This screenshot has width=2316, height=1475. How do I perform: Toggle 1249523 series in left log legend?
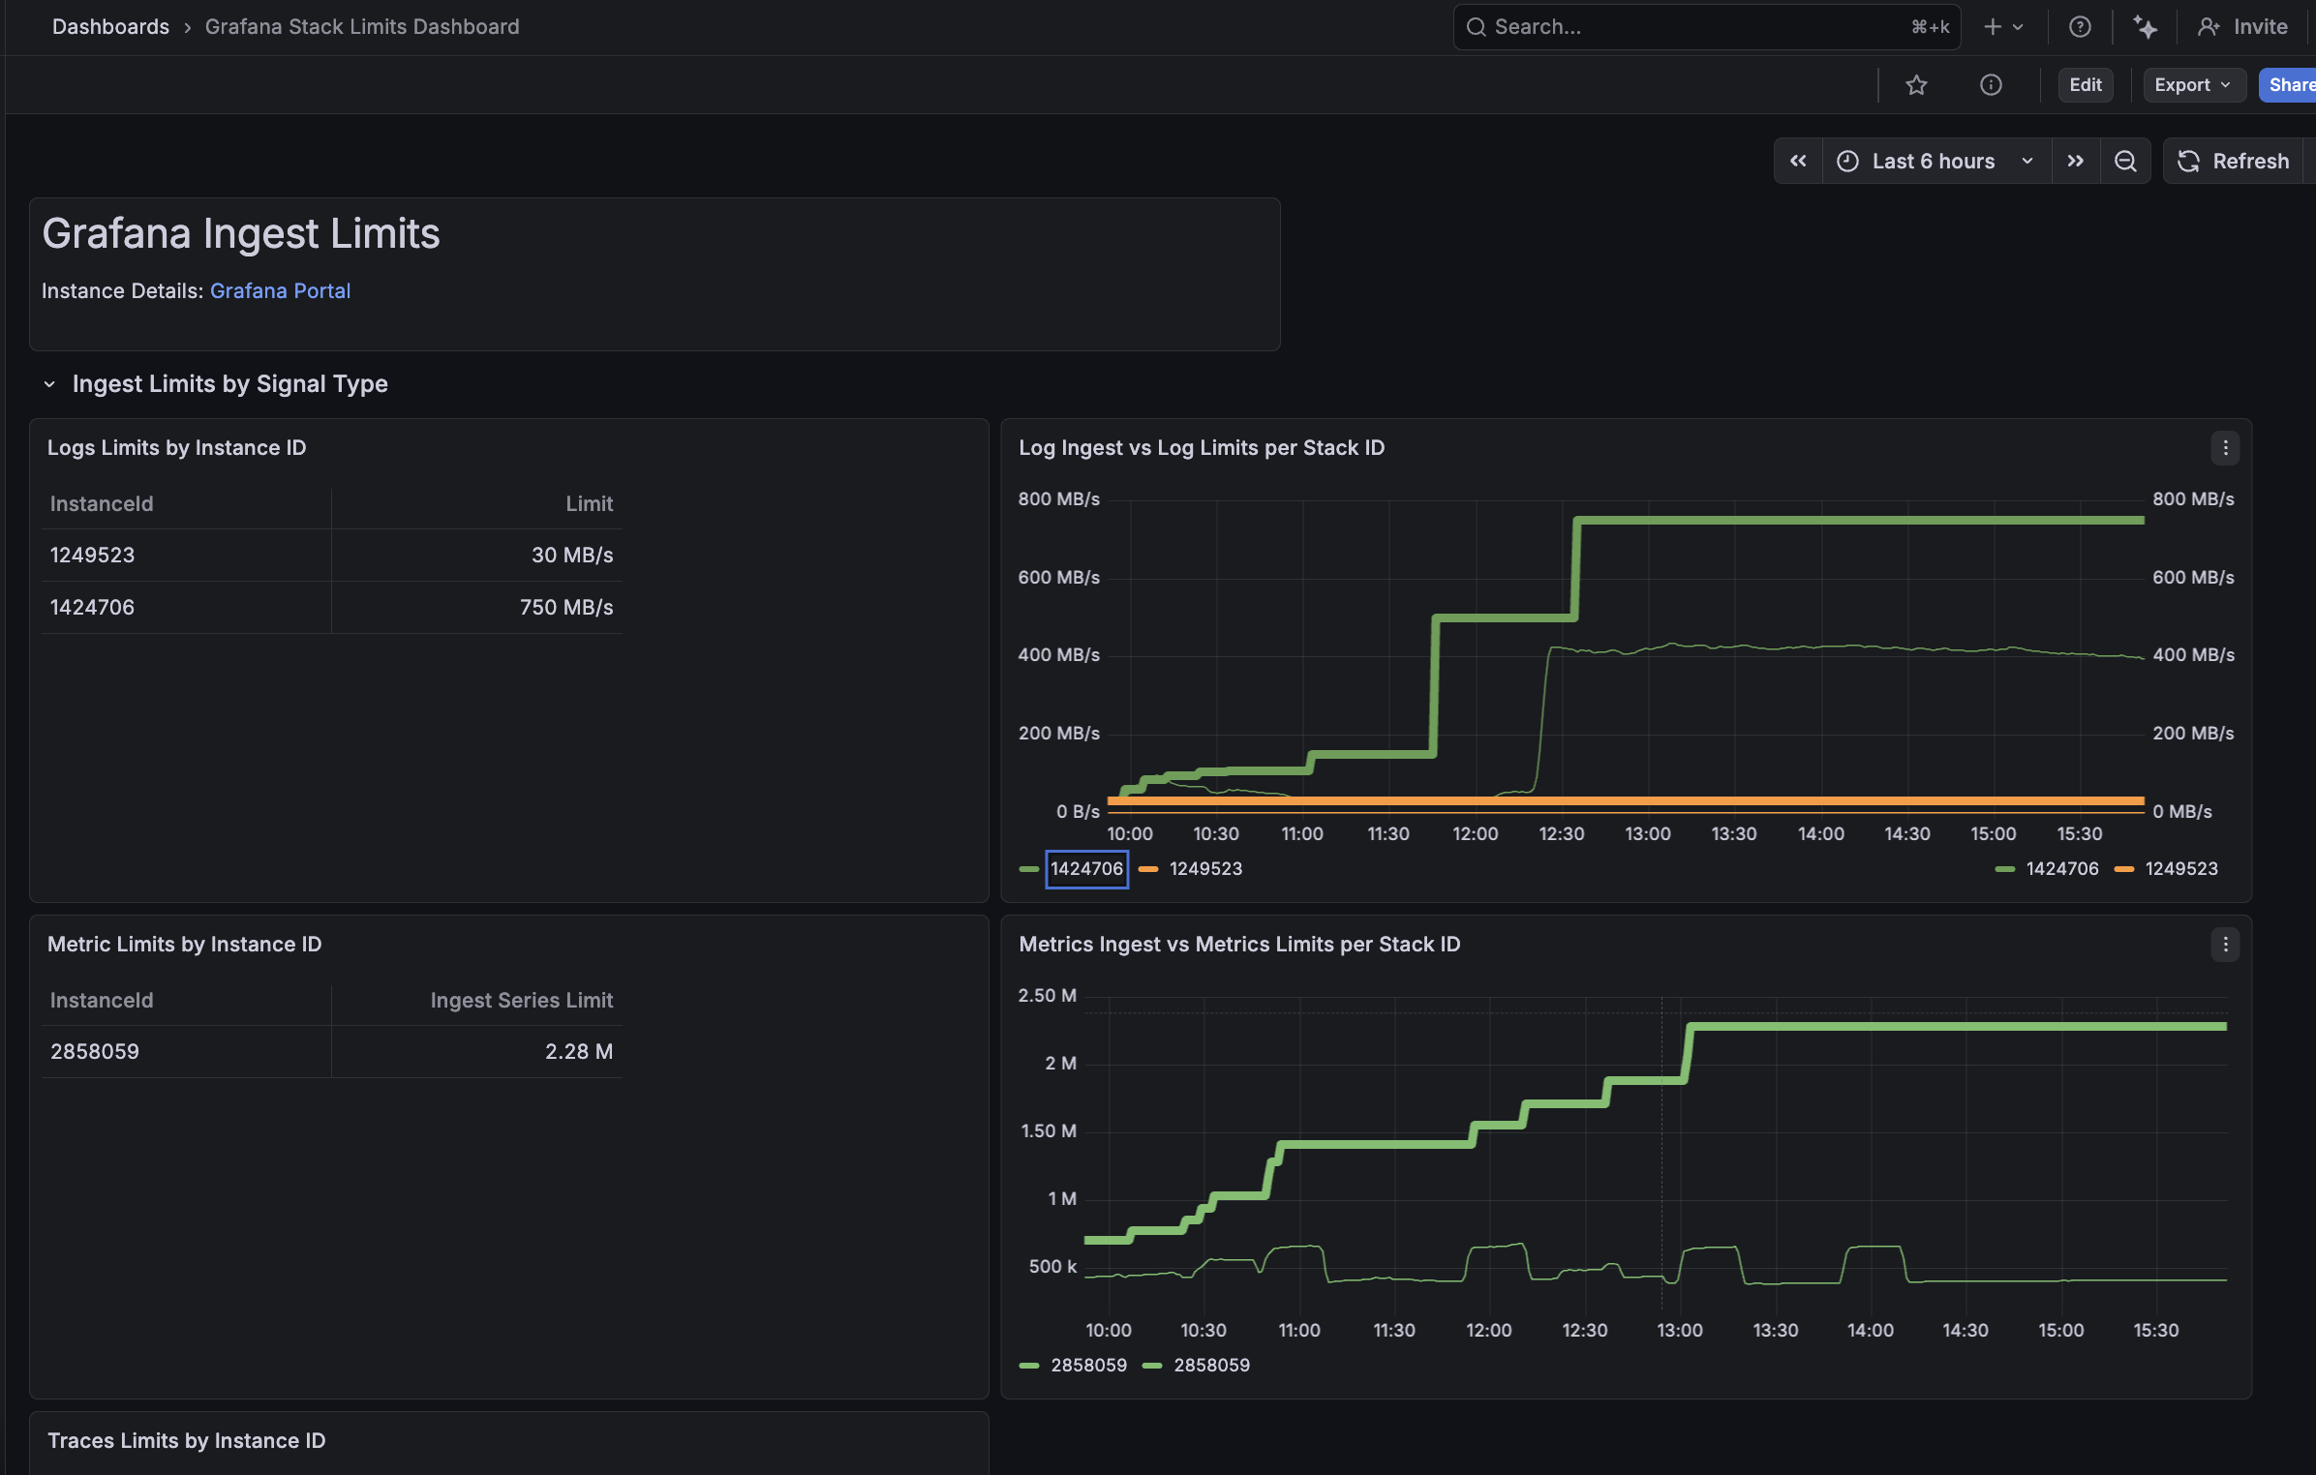coord(1204,869)
